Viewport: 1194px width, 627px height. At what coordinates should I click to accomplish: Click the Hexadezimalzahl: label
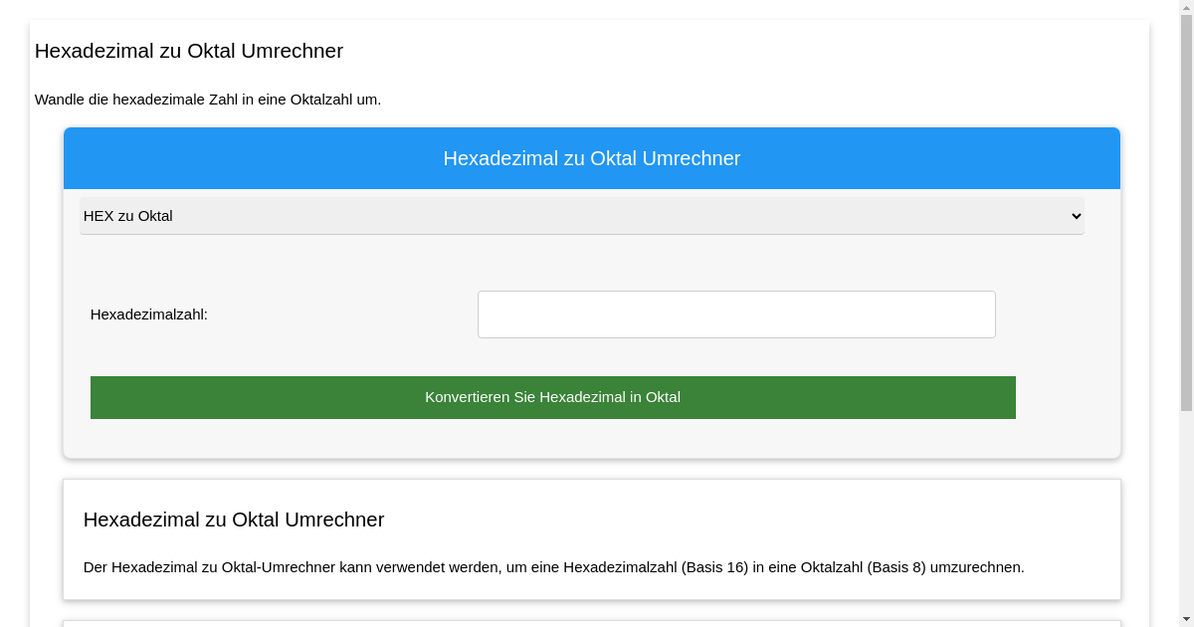tap(149, 314)
